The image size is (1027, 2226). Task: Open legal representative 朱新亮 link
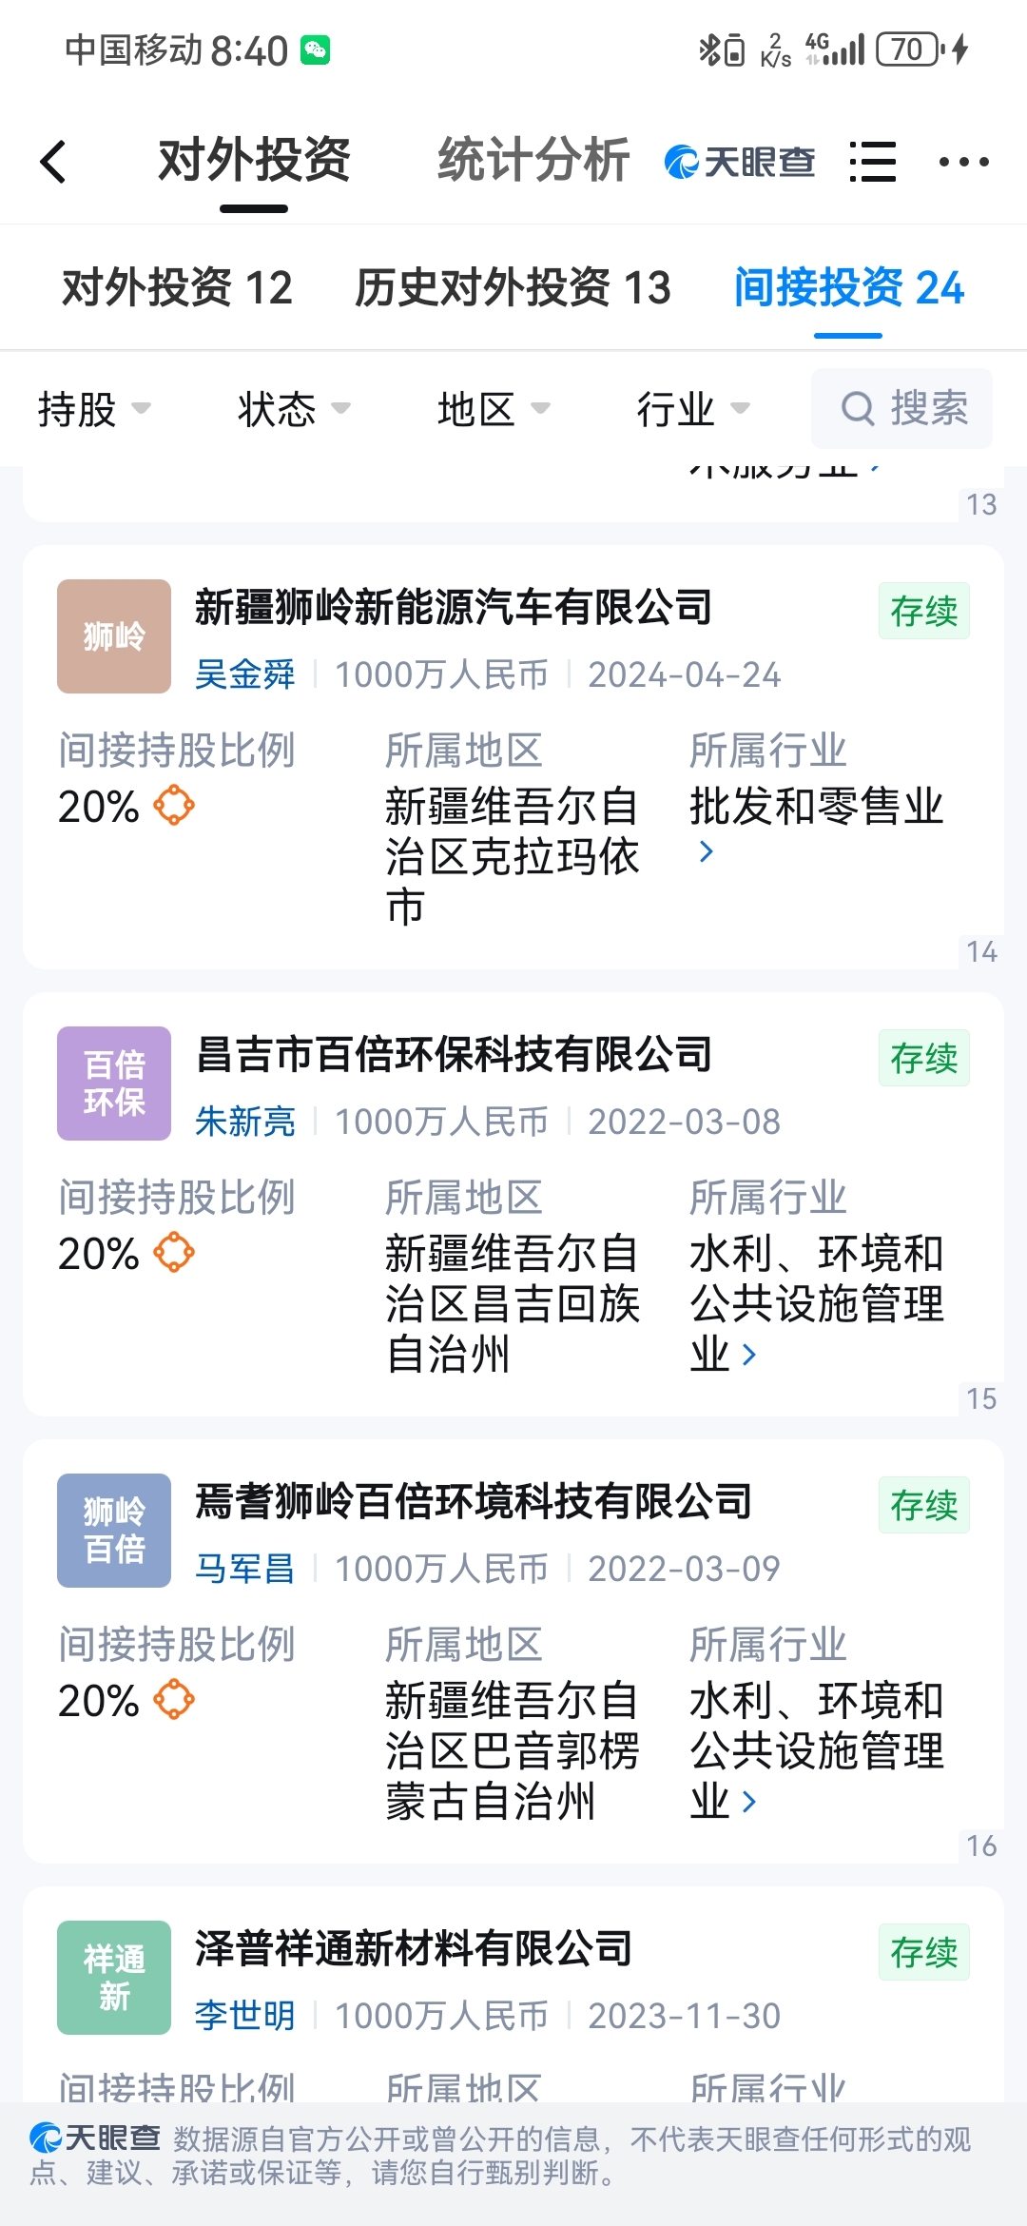point(245,1122)
